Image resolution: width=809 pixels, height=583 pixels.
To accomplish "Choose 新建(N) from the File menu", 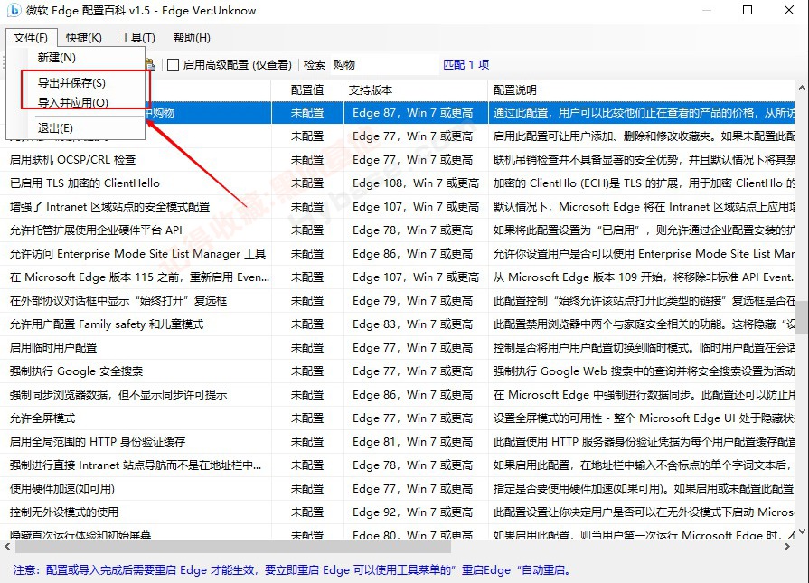I will (x=57, y=57).
